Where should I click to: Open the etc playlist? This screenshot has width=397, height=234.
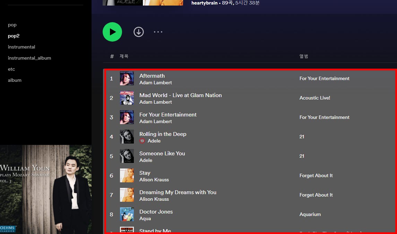coord(11,69)
